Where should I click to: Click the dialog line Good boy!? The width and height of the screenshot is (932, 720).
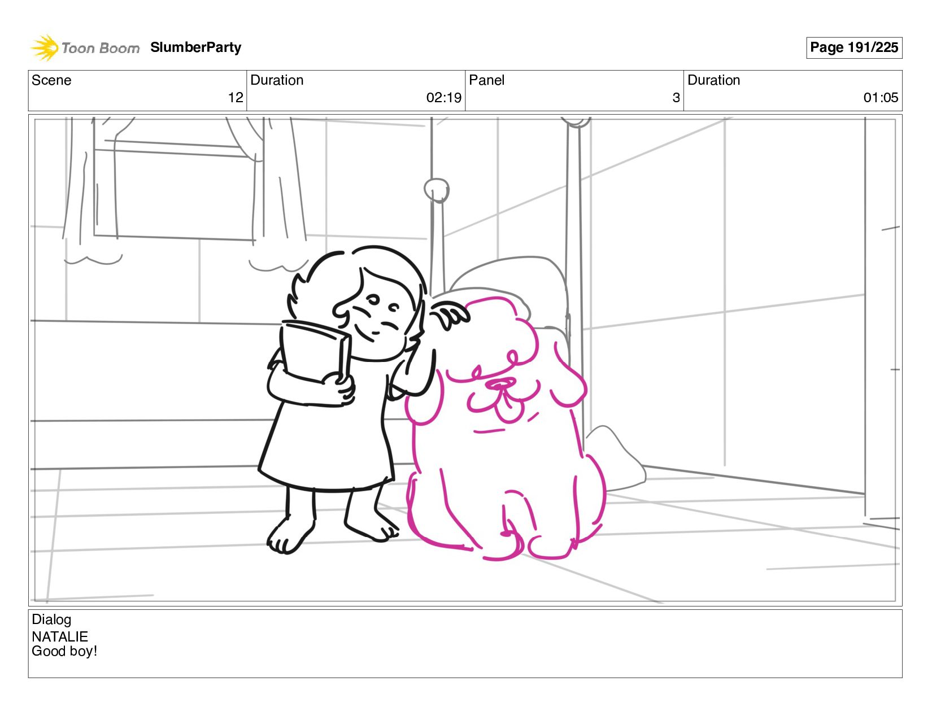point(64,651)
